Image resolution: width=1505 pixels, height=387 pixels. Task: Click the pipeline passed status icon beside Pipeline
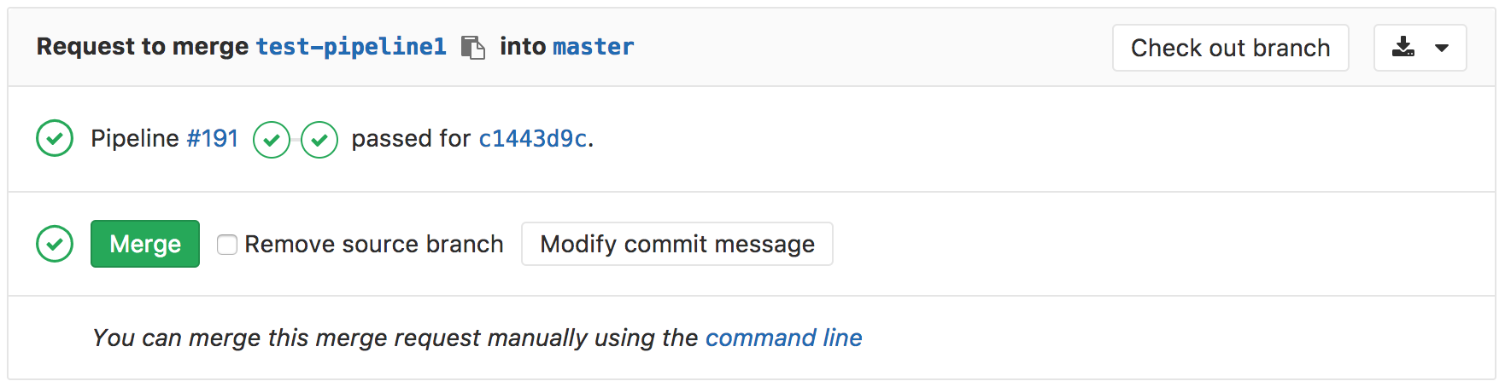pyautogui.click(x=55, y=138)
